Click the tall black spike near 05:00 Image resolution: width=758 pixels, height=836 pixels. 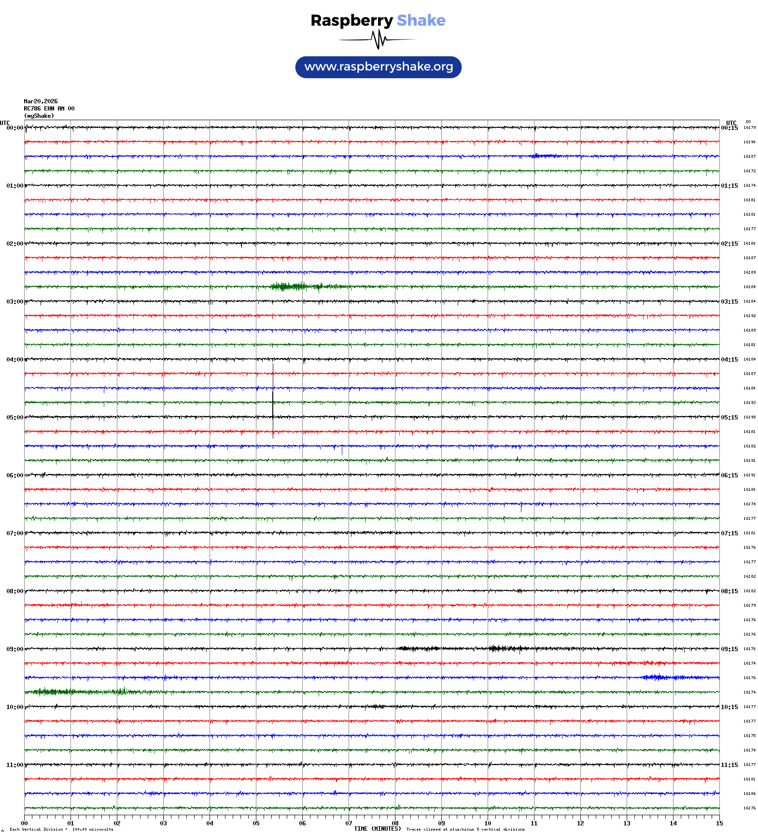[273, 401]
